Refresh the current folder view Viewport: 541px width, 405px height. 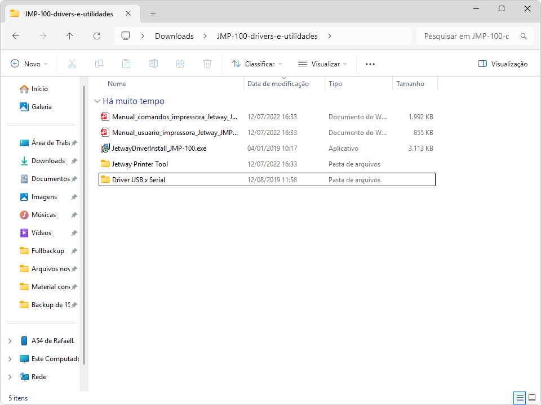97,36
